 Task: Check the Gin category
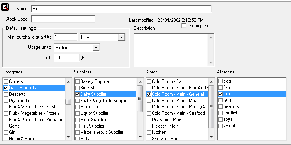[x=6, y=132]
